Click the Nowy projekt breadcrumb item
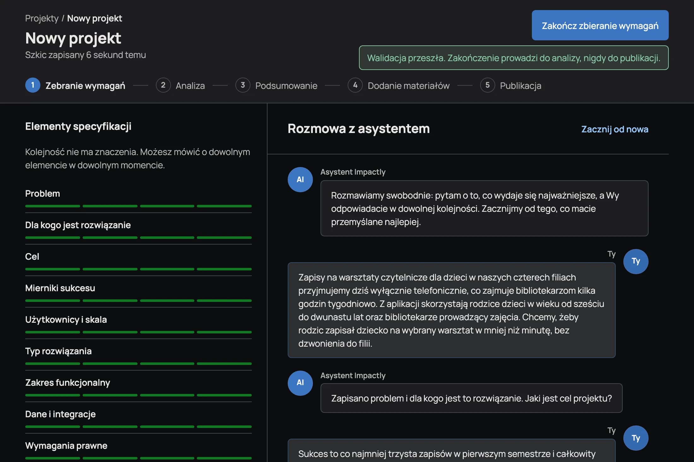The height and width of the screenshot is (462, 694). [x=94, y=18]
